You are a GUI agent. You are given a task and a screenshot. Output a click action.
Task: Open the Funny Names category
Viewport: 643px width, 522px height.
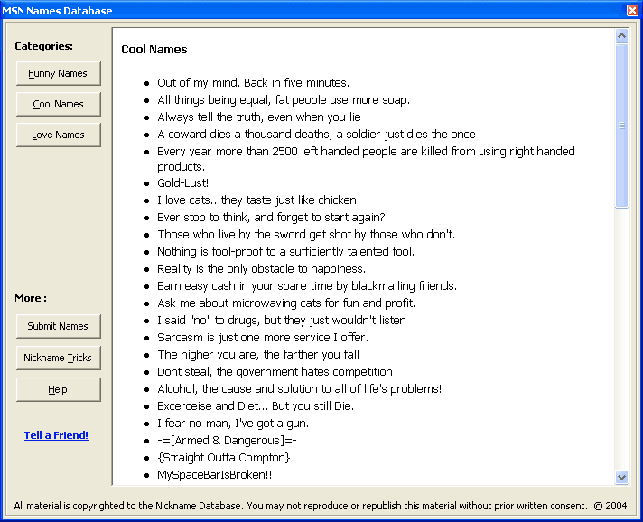pyautogui.click(x=58, y=73)
